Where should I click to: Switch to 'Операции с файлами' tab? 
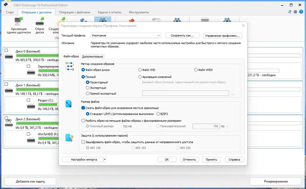[x=75, y=12]
